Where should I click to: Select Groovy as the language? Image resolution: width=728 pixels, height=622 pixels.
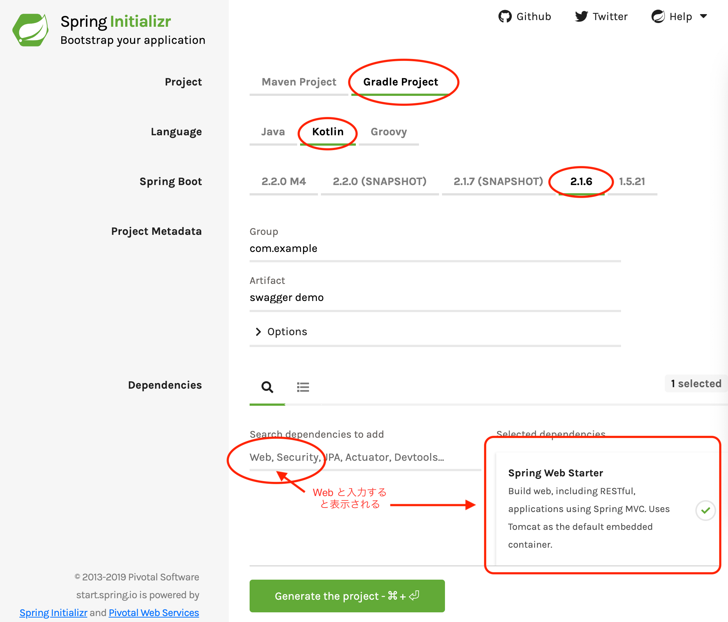pyautogui.click(x=389, y=132)
